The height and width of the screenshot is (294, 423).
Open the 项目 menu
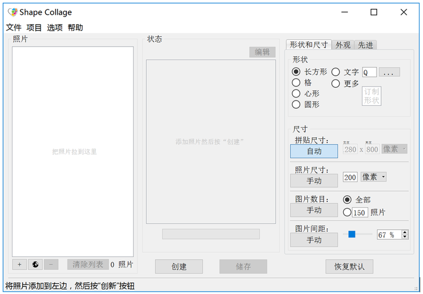34,28
